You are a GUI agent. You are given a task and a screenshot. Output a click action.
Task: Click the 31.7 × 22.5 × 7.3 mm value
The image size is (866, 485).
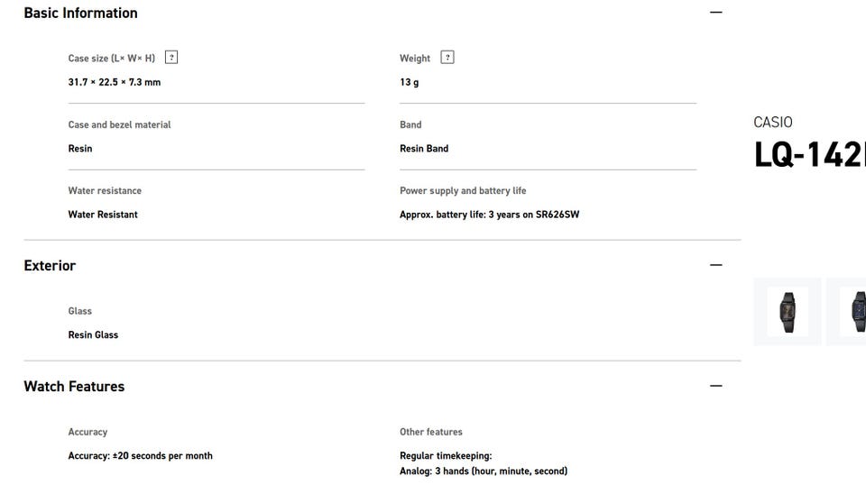tap(115, 82)
